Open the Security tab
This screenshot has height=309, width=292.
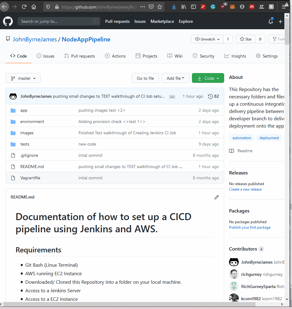pos(203,56)
